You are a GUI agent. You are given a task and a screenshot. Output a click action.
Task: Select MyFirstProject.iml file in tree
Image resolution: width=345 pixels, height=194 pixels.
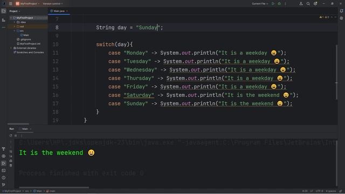coord(29,44)
